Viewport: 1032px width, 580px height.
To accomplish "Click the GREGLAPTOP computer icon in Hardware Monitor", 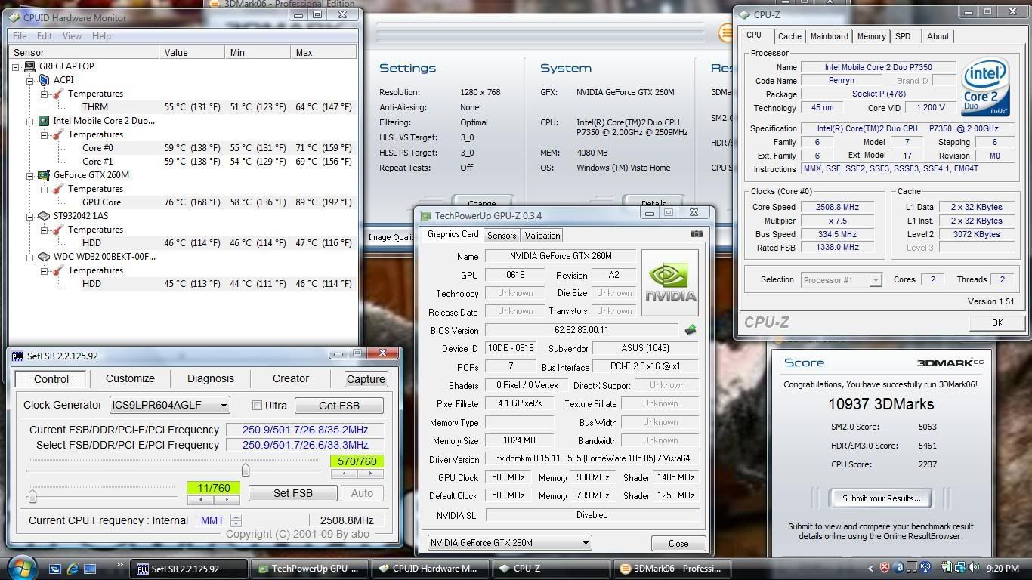I will [x=29, y=66].
